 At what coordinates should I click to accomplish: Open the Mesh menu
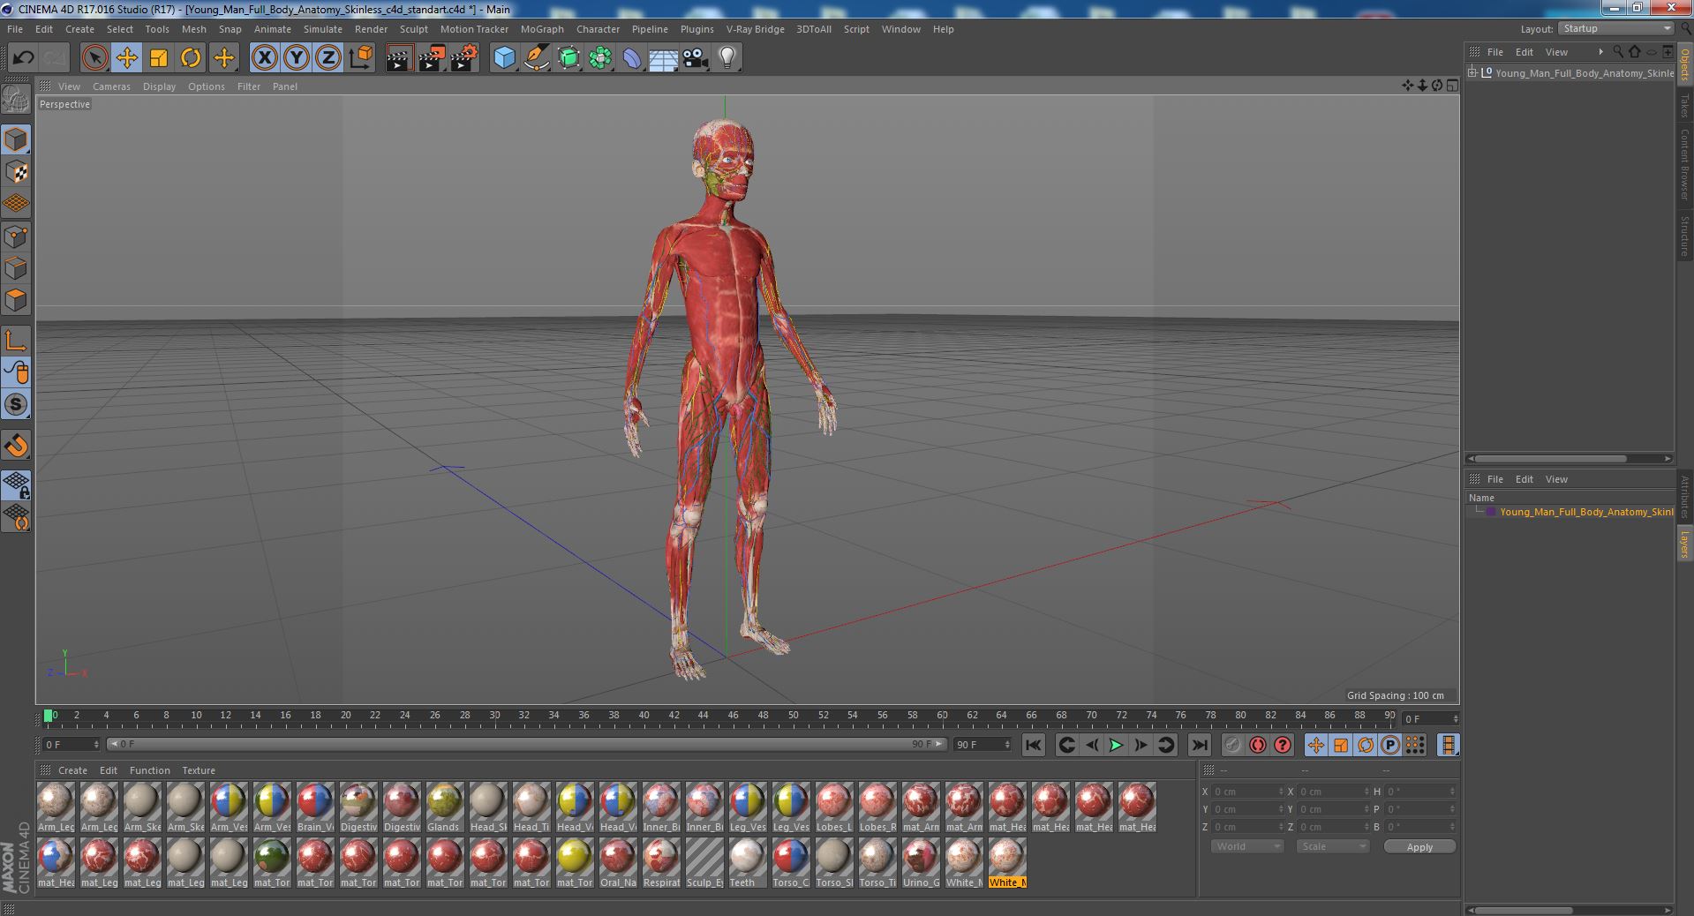193,29
